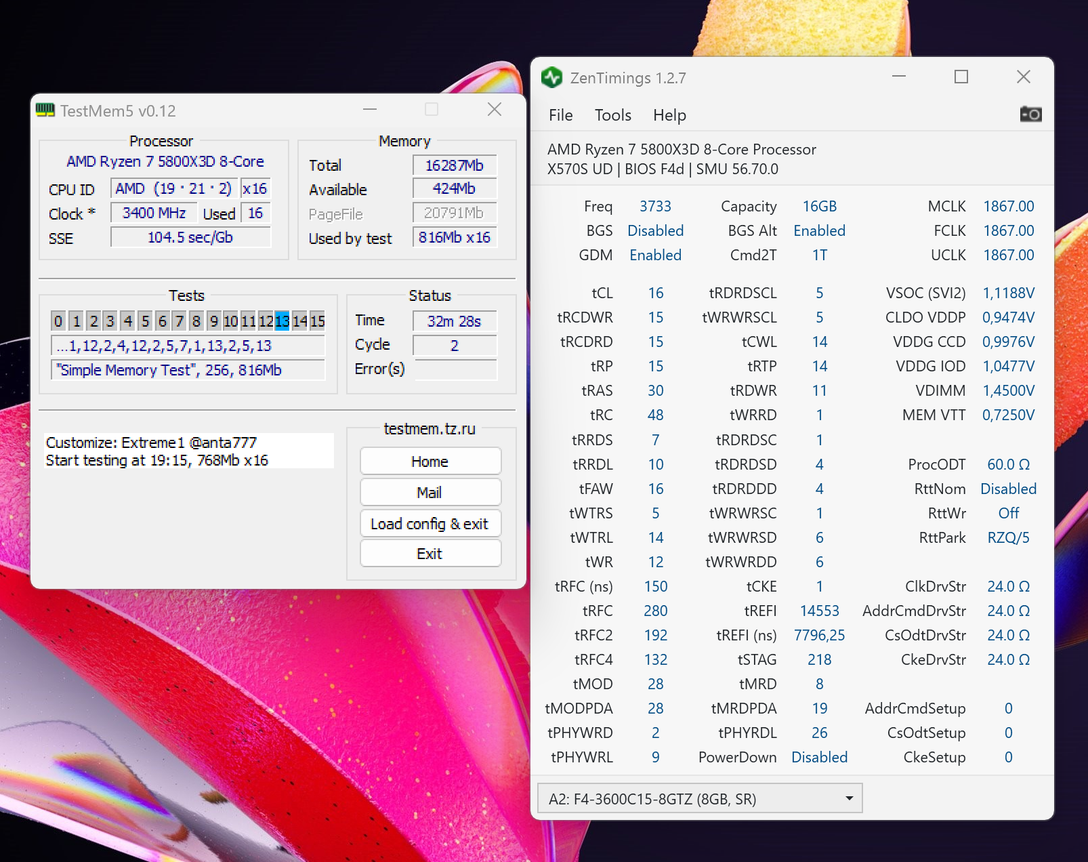Viewport: 1088px width, 862px height.
Task: Click the "Customize: Extreme1 @anta777" log line
Action: [151, 443]
